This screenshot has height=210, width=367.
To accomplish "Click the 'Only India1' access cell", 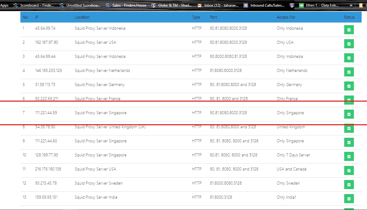I will coord(286,197).
